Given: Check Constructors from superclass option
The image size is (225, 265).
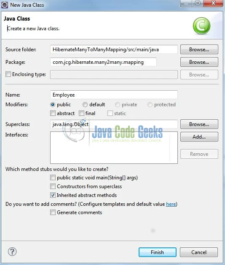Looking at the screenshot, I should (53, 186).
